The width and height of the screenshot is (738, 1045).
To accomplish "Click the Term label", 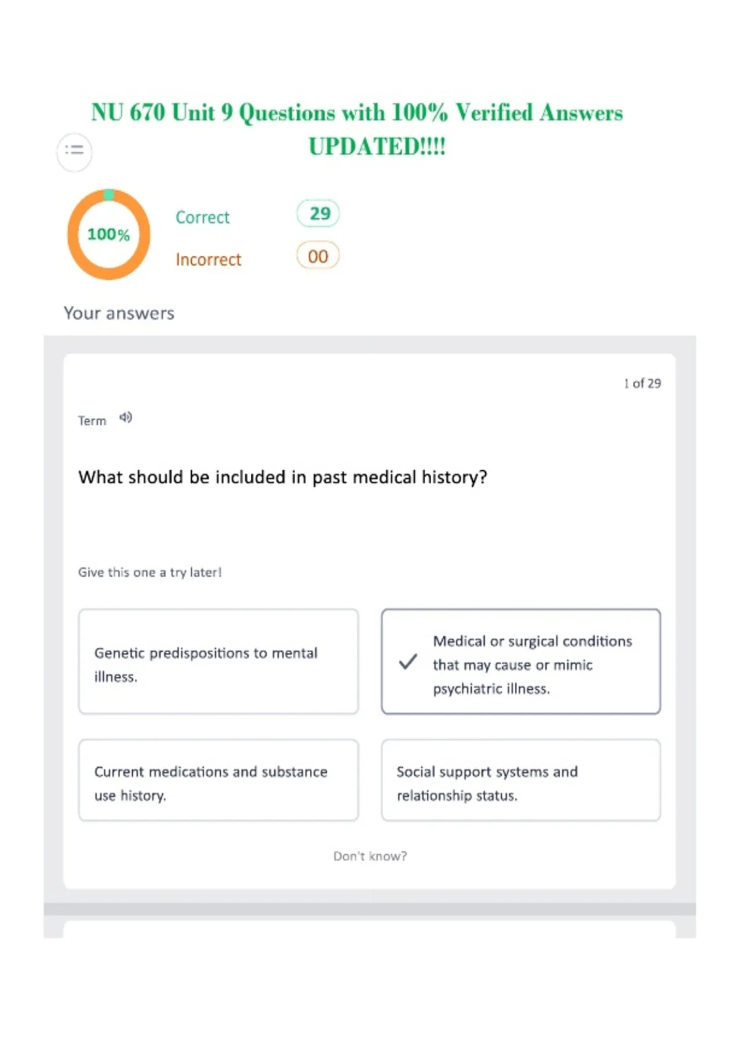I will tap(92, 420).
